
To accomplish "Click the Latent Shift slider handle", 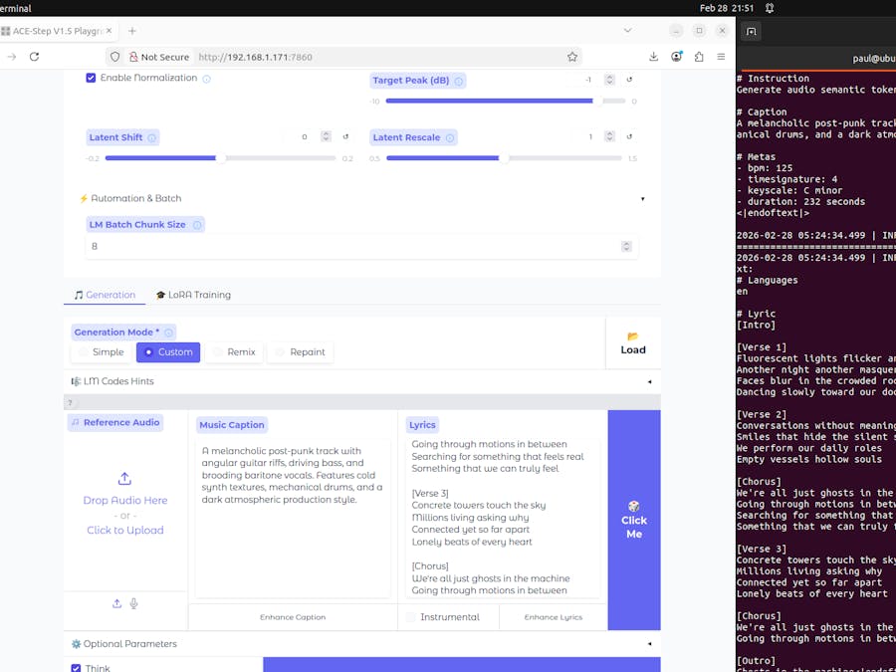I will click(220, 158).
